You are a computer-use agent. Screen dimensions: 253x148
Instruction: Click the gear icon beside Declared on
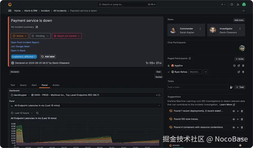coord(13,63)
